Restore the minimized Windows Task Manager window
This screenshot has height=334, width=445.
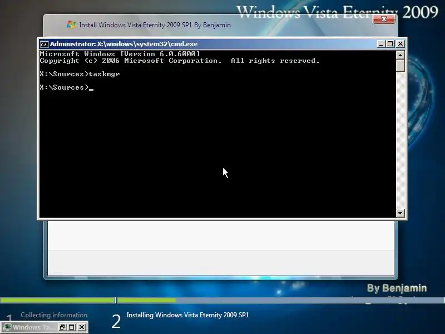tap(62, 327)
